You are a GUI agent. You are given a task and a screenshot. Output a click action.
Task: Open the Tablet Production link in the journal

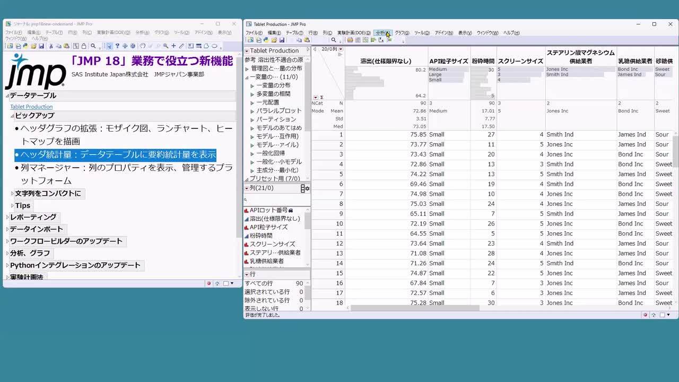31,107
